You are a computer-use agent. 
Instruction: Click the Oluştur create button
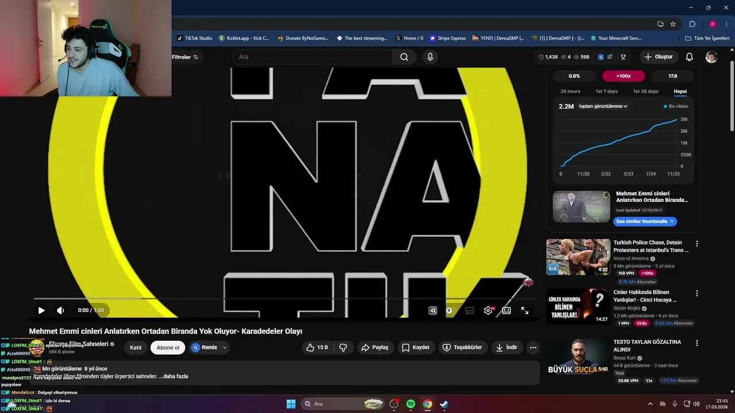659,57
